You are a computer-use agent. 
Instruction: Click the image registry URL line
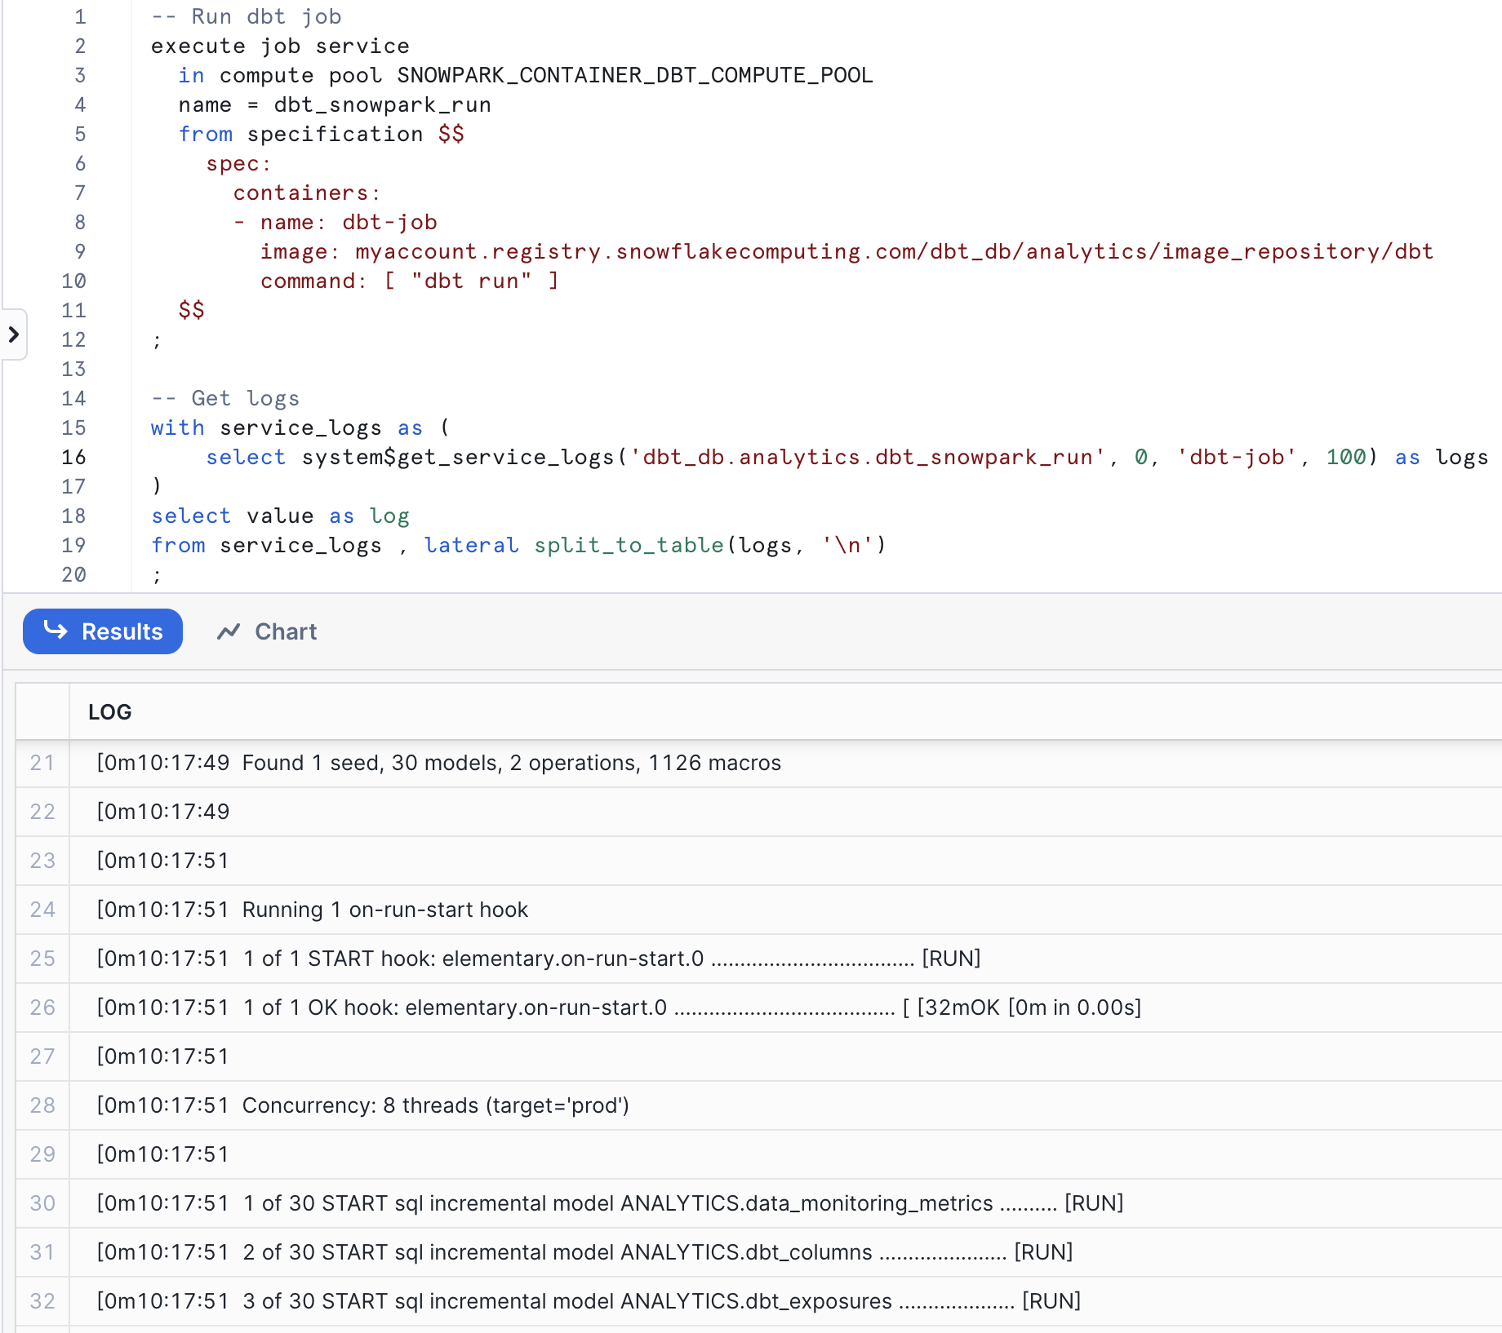(x=847, y=252)
